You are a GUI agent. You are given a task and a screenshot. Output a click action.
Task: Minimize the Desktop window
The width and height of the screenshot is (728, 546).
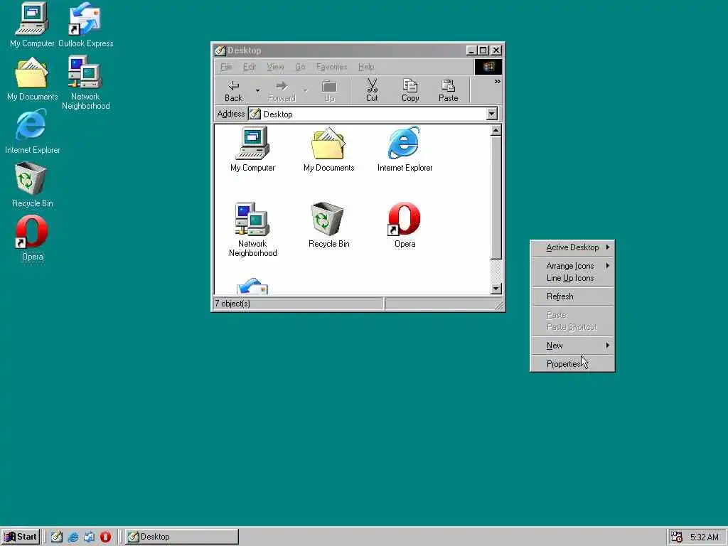[472, 50]
